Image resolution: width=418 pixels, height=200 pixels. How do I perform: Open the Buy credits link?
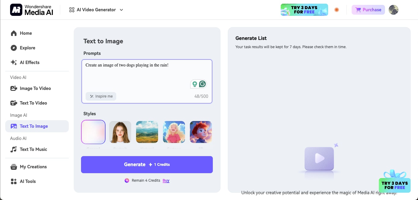point(166,180)
